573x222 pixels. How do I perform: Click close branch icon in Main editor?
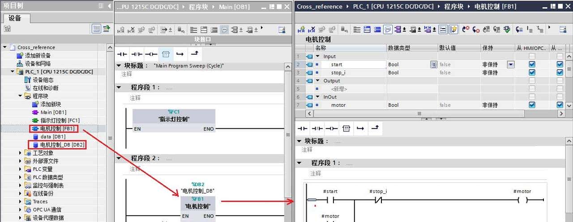pyautogui.click(x=195, y=54)
